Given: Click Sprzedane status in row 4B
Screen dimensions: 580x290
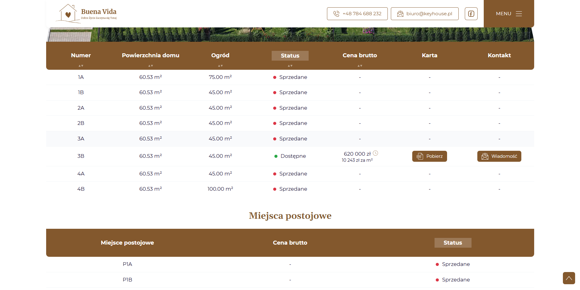Looking at the screenshot, I should coord(290,189).
